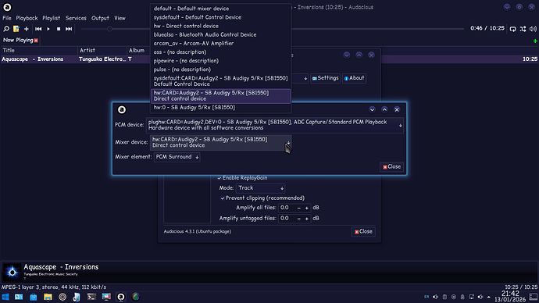Sort by the Artist column header

coord(102,51)
